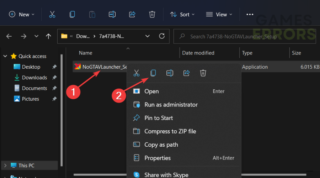Select Copy as path menu entry
Image resolution: width=320 pixels, height=178 pixels.
click(161, 145)
